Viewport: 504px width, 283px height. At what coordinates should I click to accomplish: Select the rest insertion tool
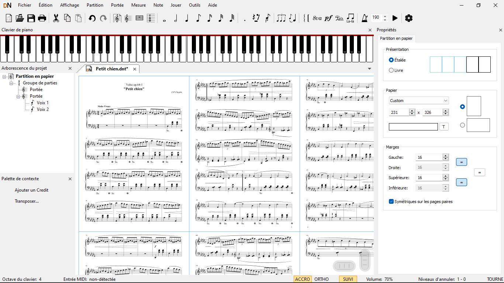(x=256, y=18)
